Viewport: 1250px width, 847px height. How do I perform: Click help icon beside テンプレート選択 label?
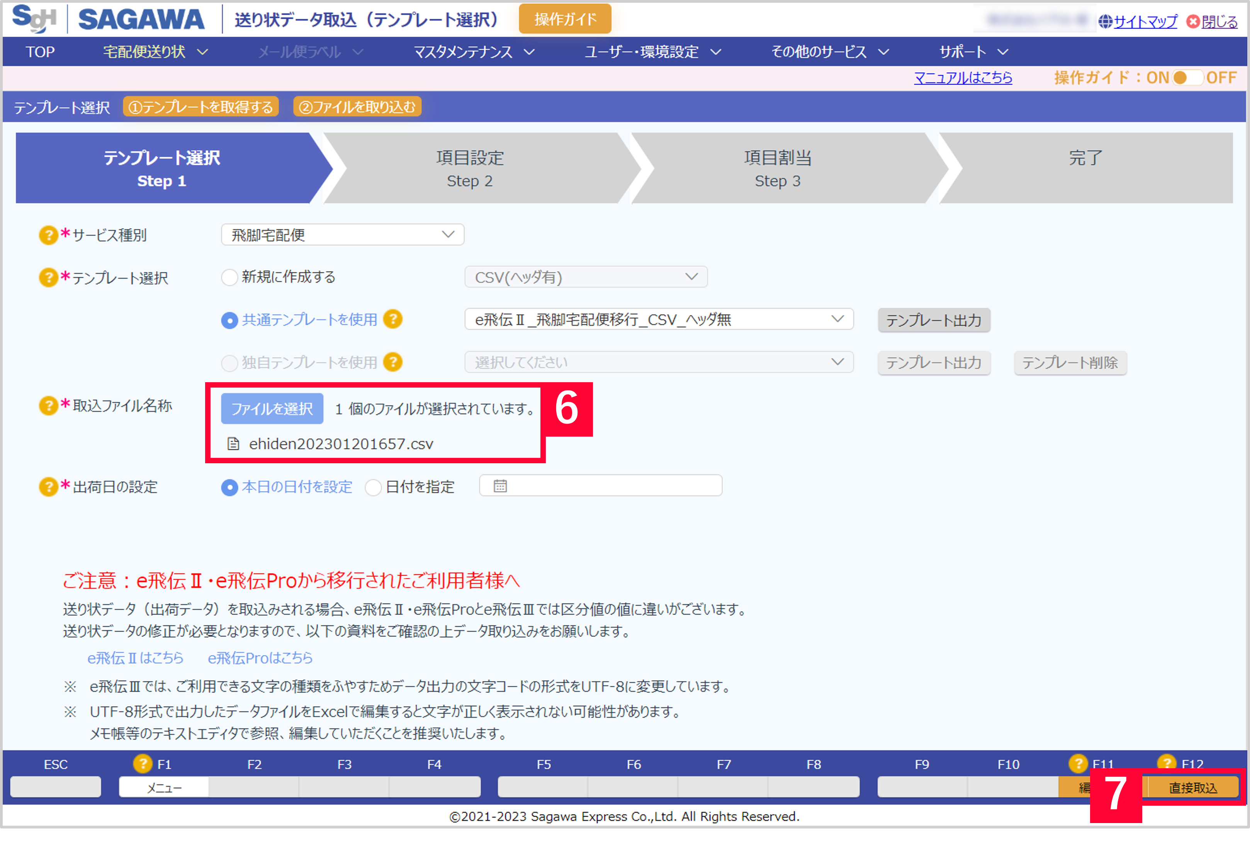coord(48,278)
